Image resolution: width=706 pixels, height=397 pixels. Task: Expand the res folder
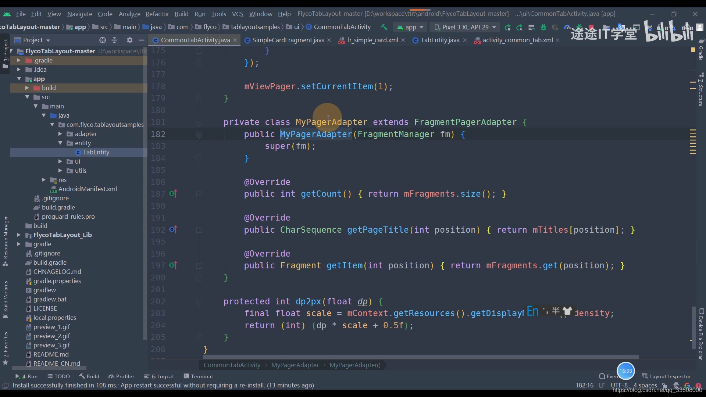click(43, 180)
